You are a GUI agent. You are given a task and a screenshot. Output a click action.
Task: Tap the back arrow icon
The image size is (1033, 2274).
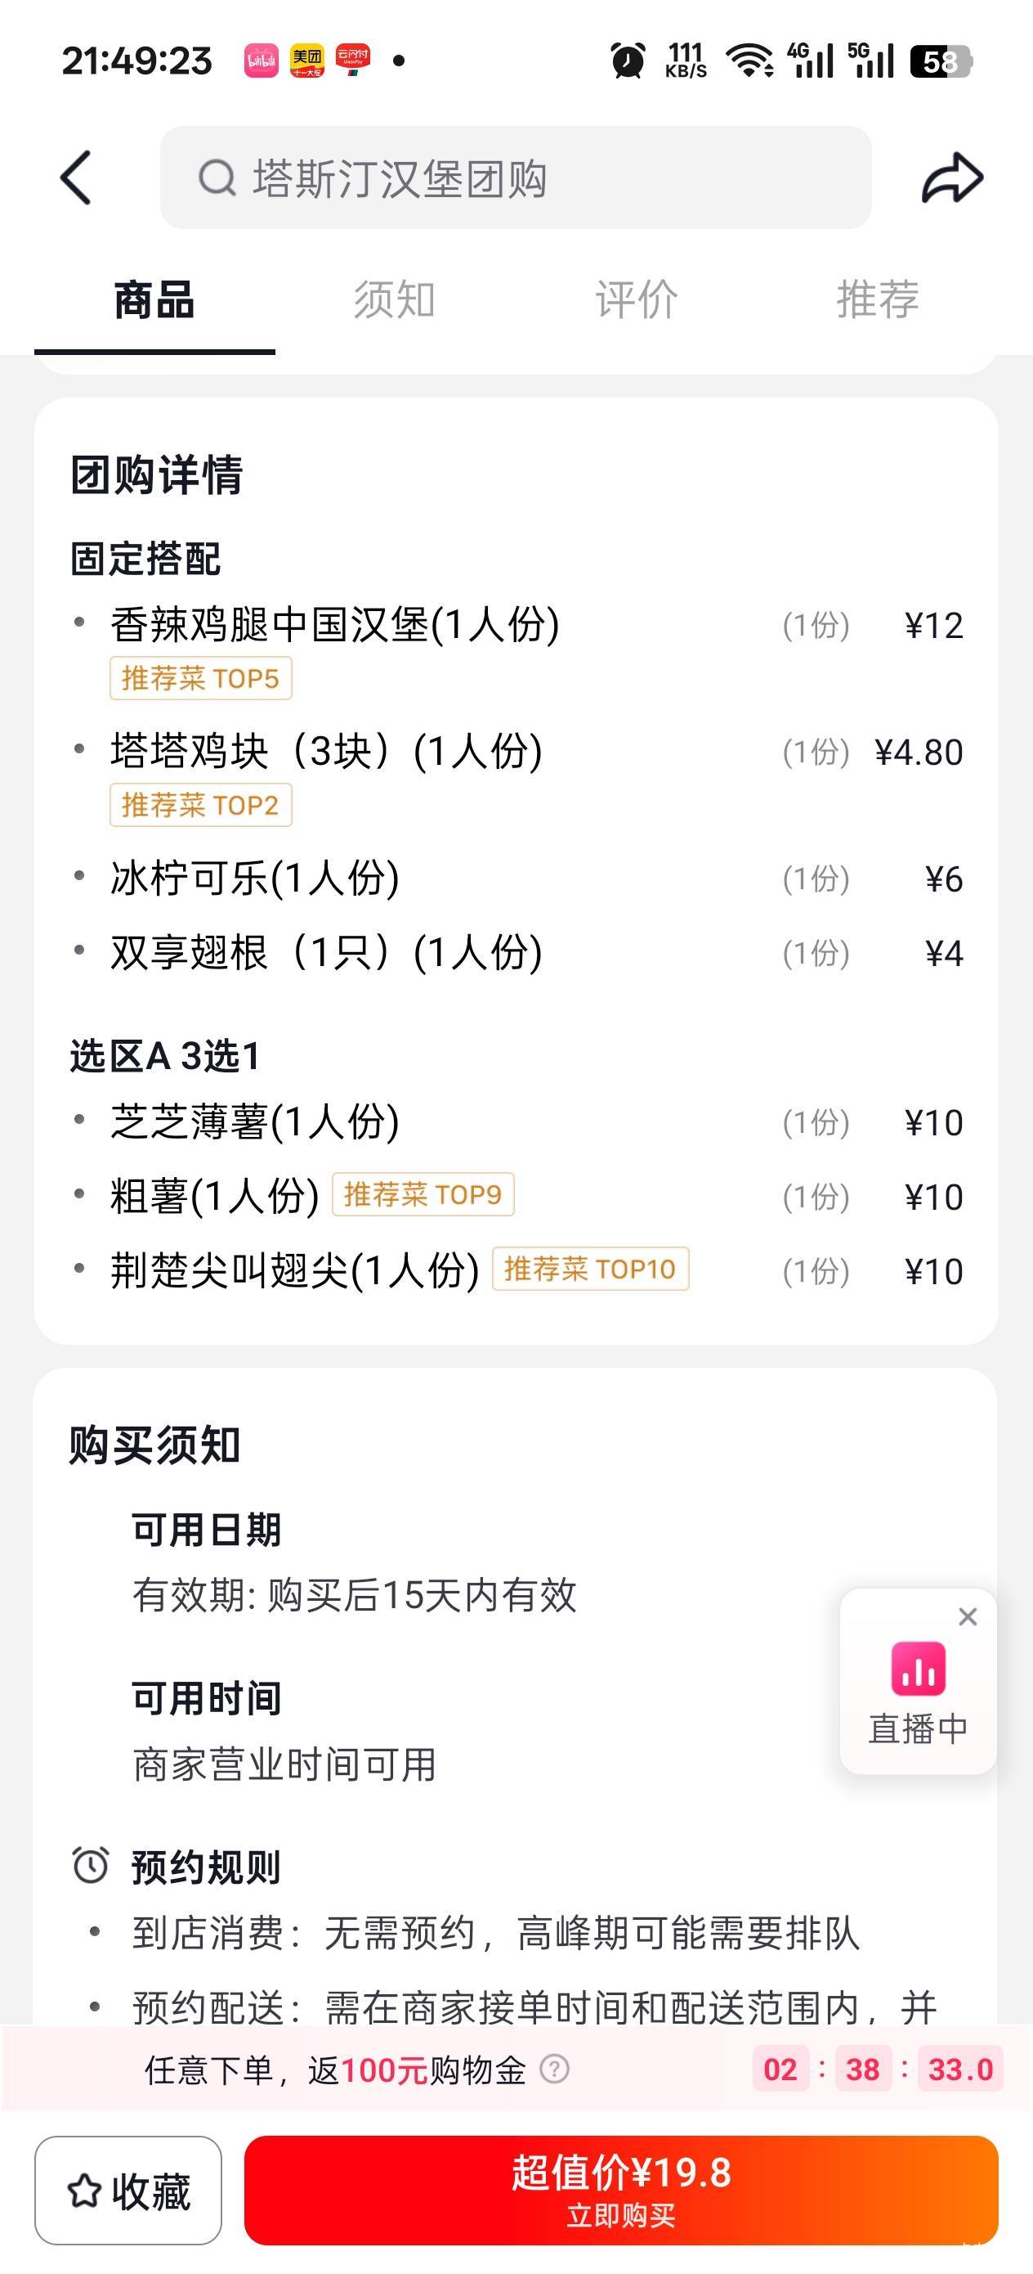click(76, 178)
